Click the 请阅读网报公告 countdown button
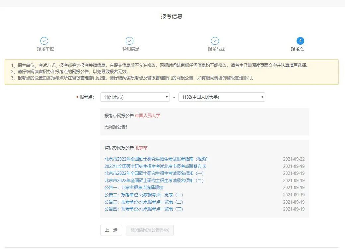345x249 pixels. tap(150, 230)
